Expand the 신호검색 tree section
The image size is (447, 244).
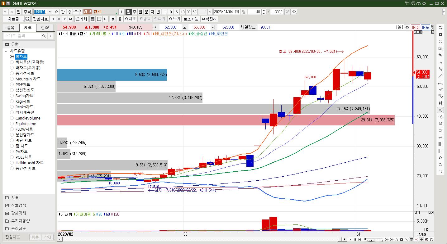tap(7, 205)
